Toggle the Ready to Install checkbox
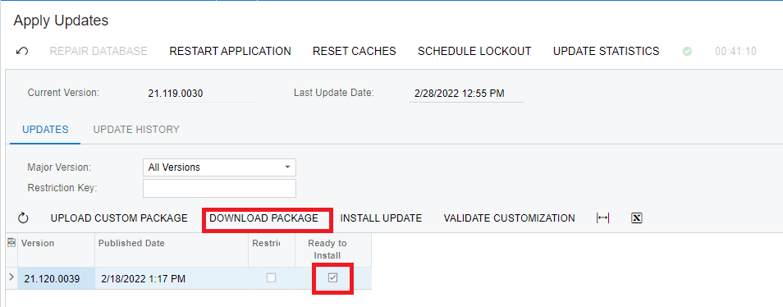Viewport: 783px width, 307px height. tap(332, 278)
